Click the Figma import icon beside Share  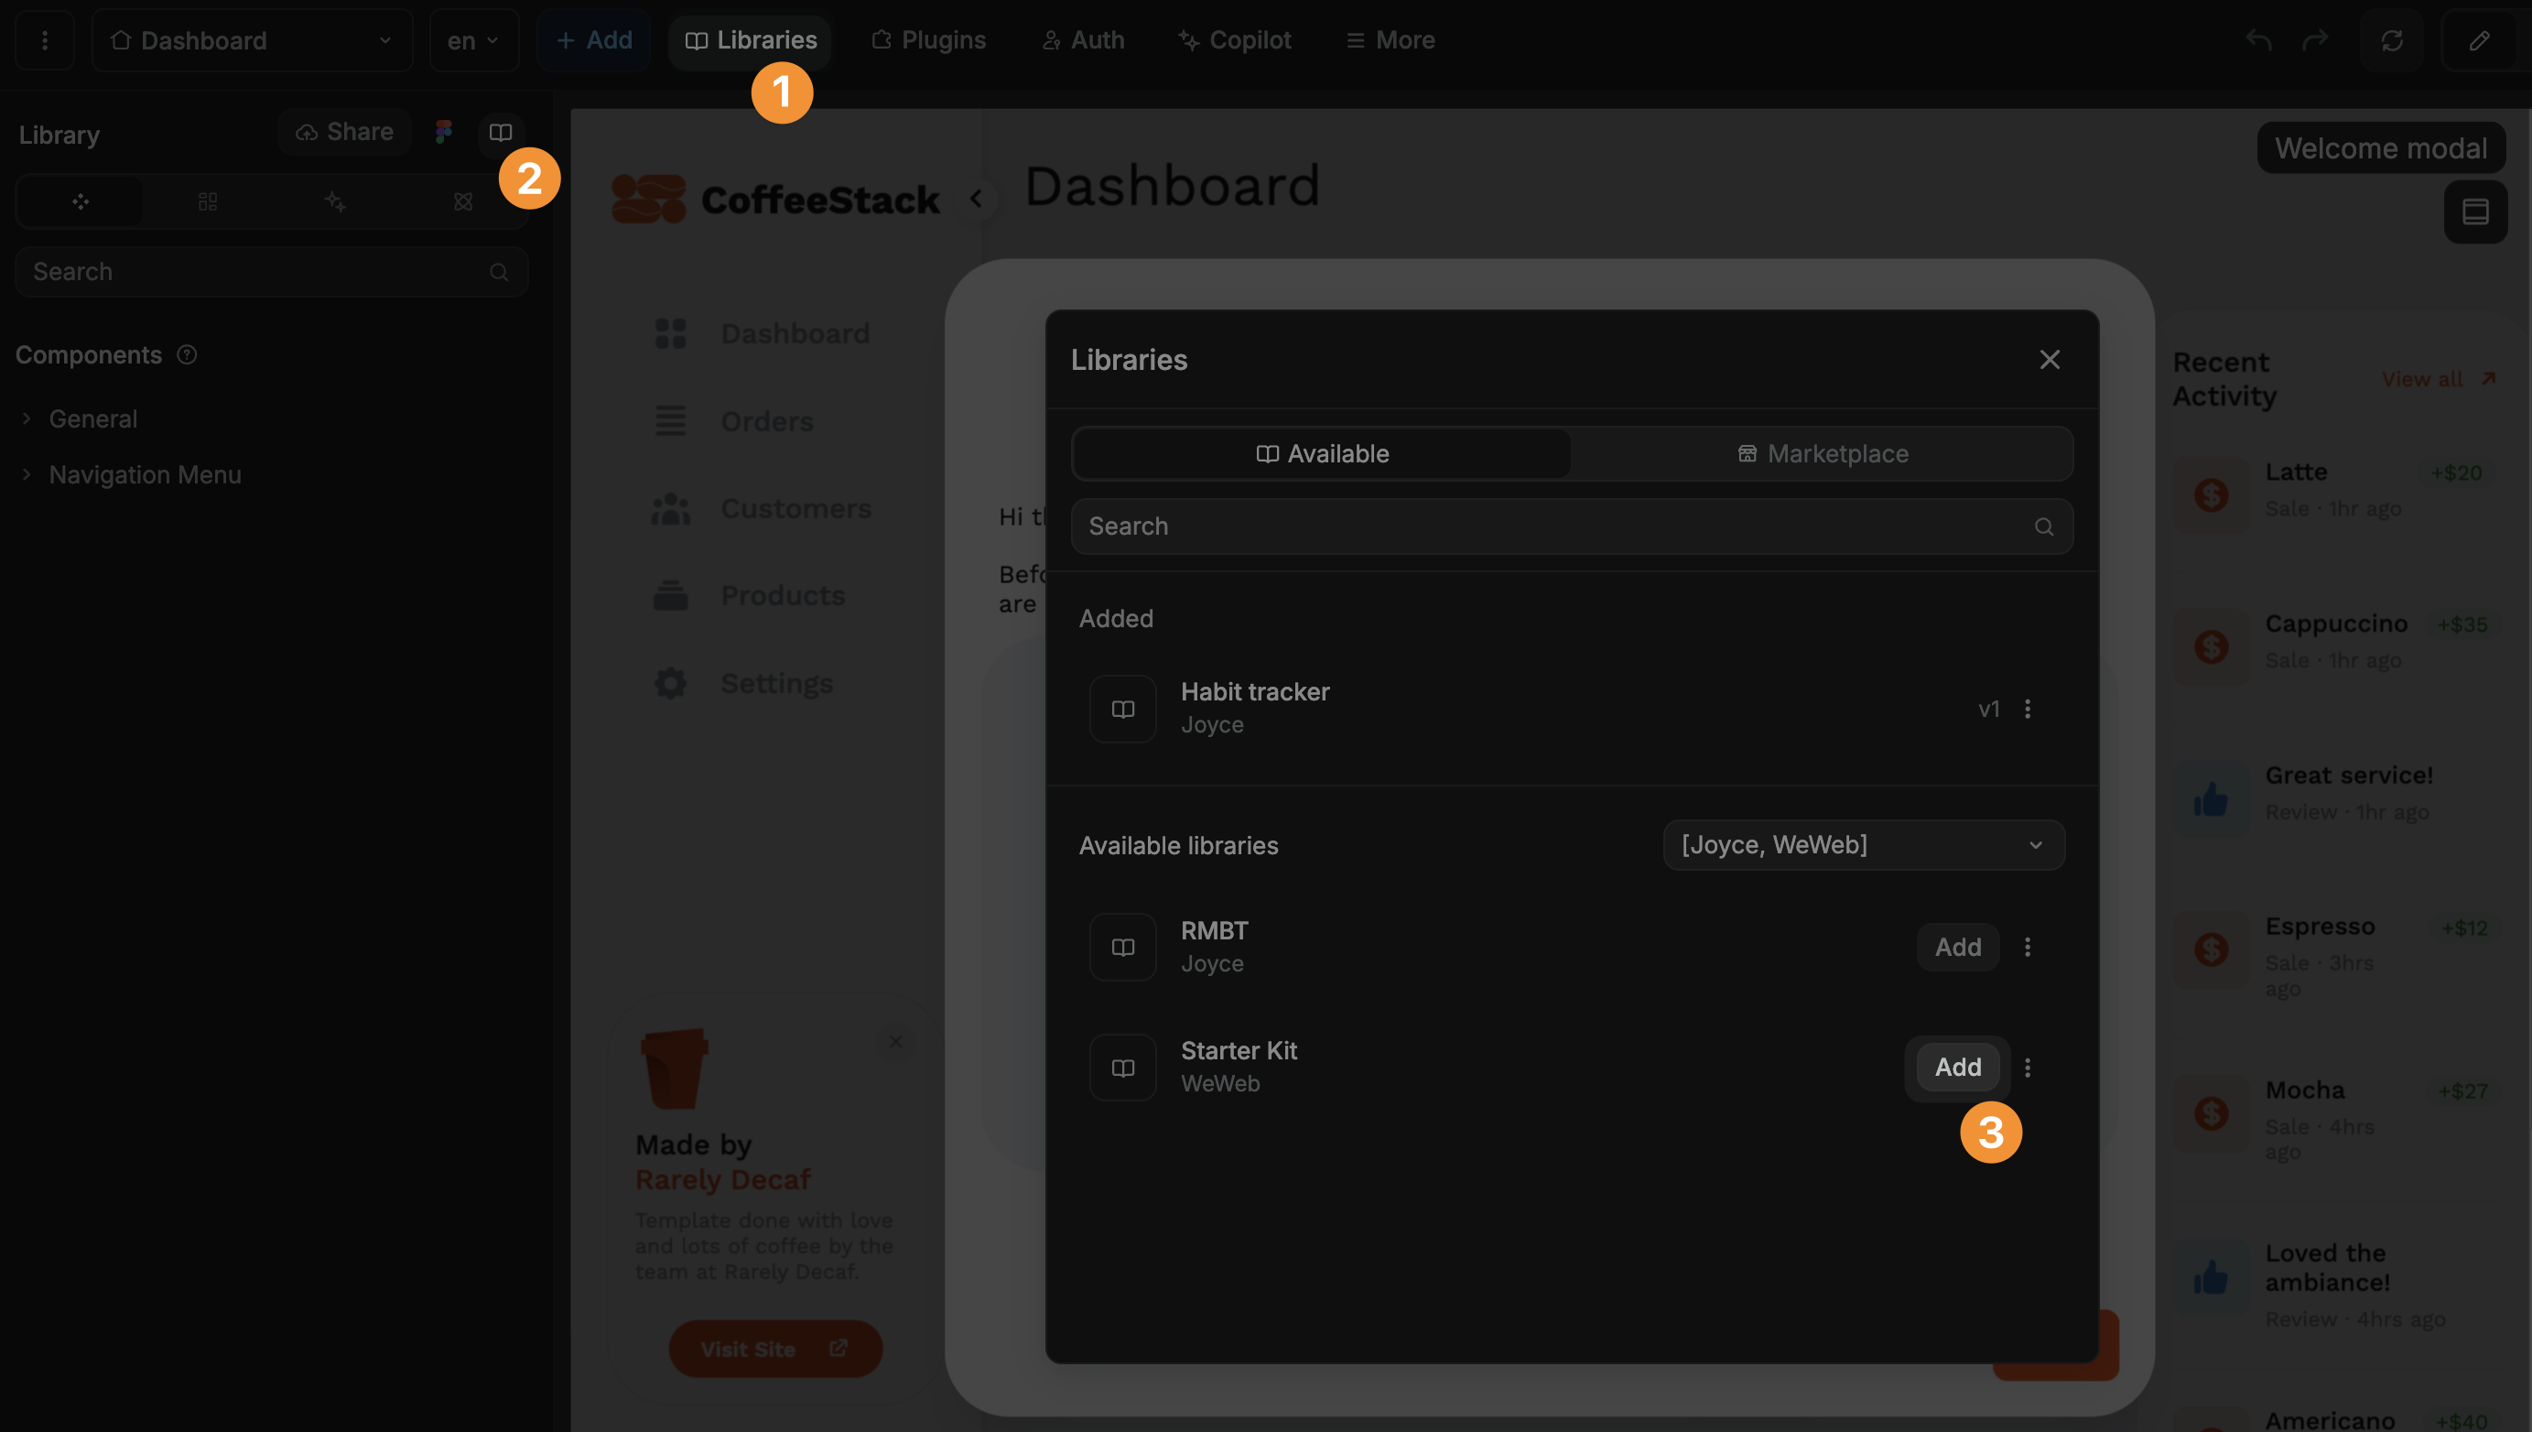(x=443, y=131)
